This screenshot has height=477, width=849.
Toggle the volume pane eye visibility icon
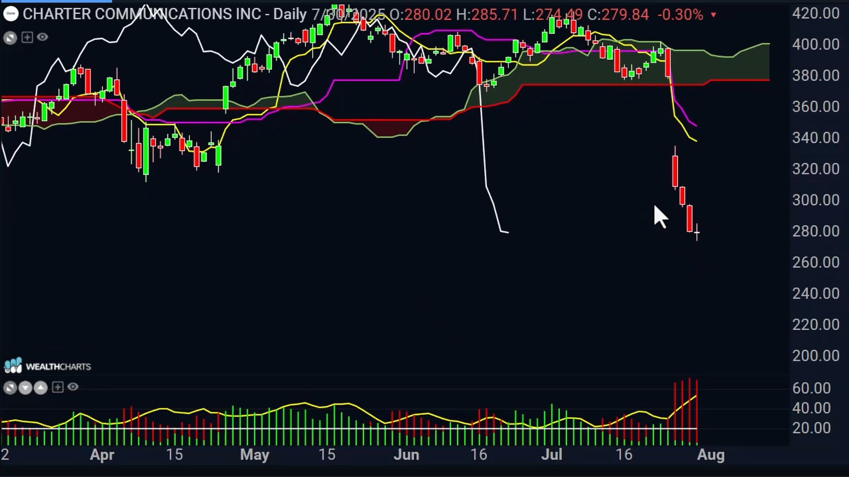73,387
